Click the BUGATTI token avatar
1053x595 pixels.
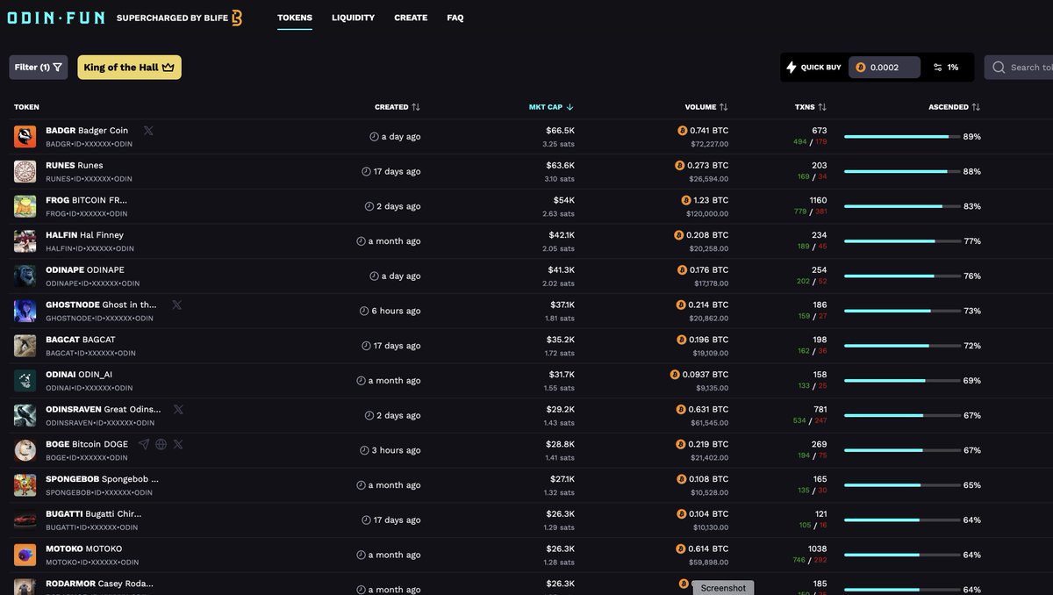25,520
